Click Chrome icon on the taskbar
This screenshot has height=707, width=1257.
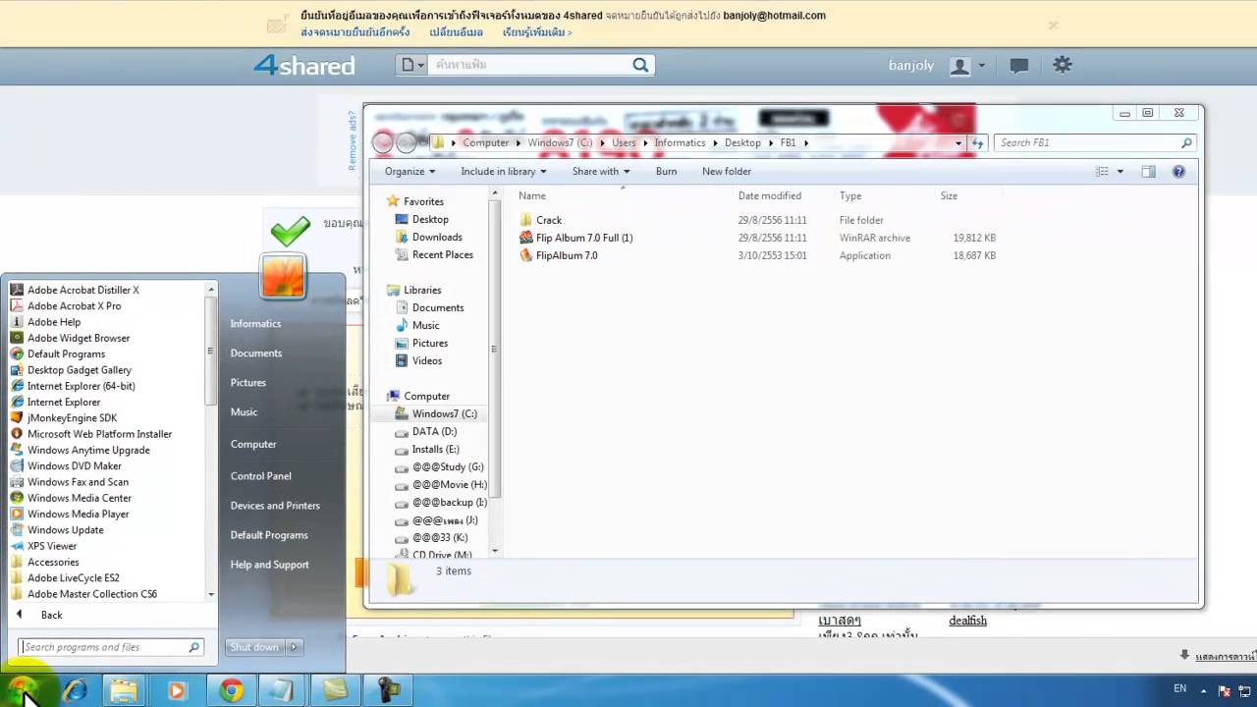click(x=232, y=690)
